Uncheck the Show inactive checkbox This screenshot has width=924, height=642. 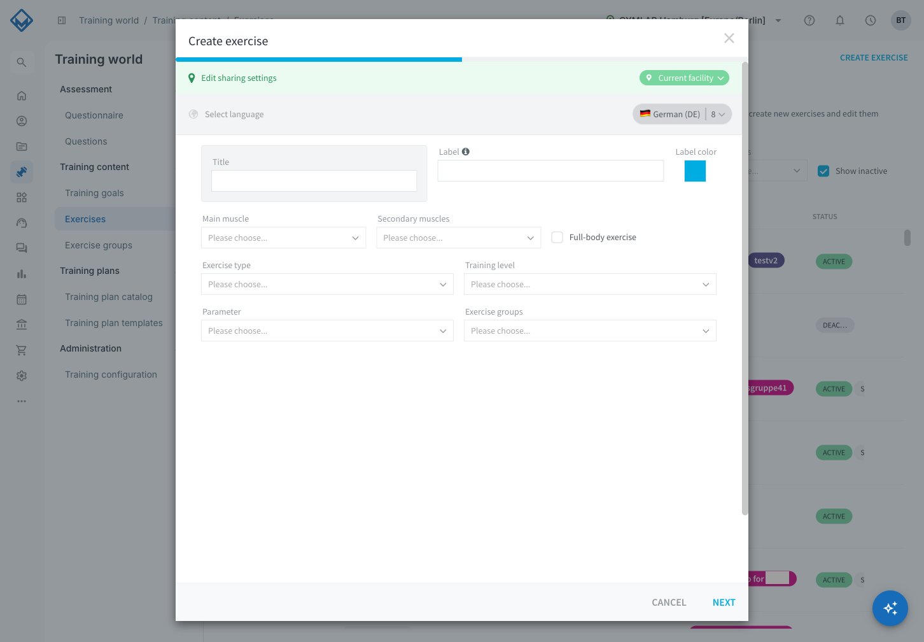(x=823, y=171)
